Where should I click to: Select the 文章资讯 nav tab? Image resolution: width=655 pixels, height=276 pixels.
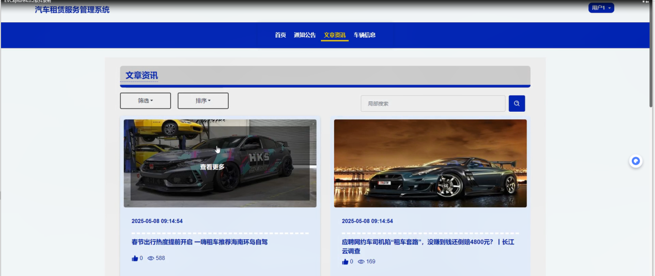(x=335, y=35)
